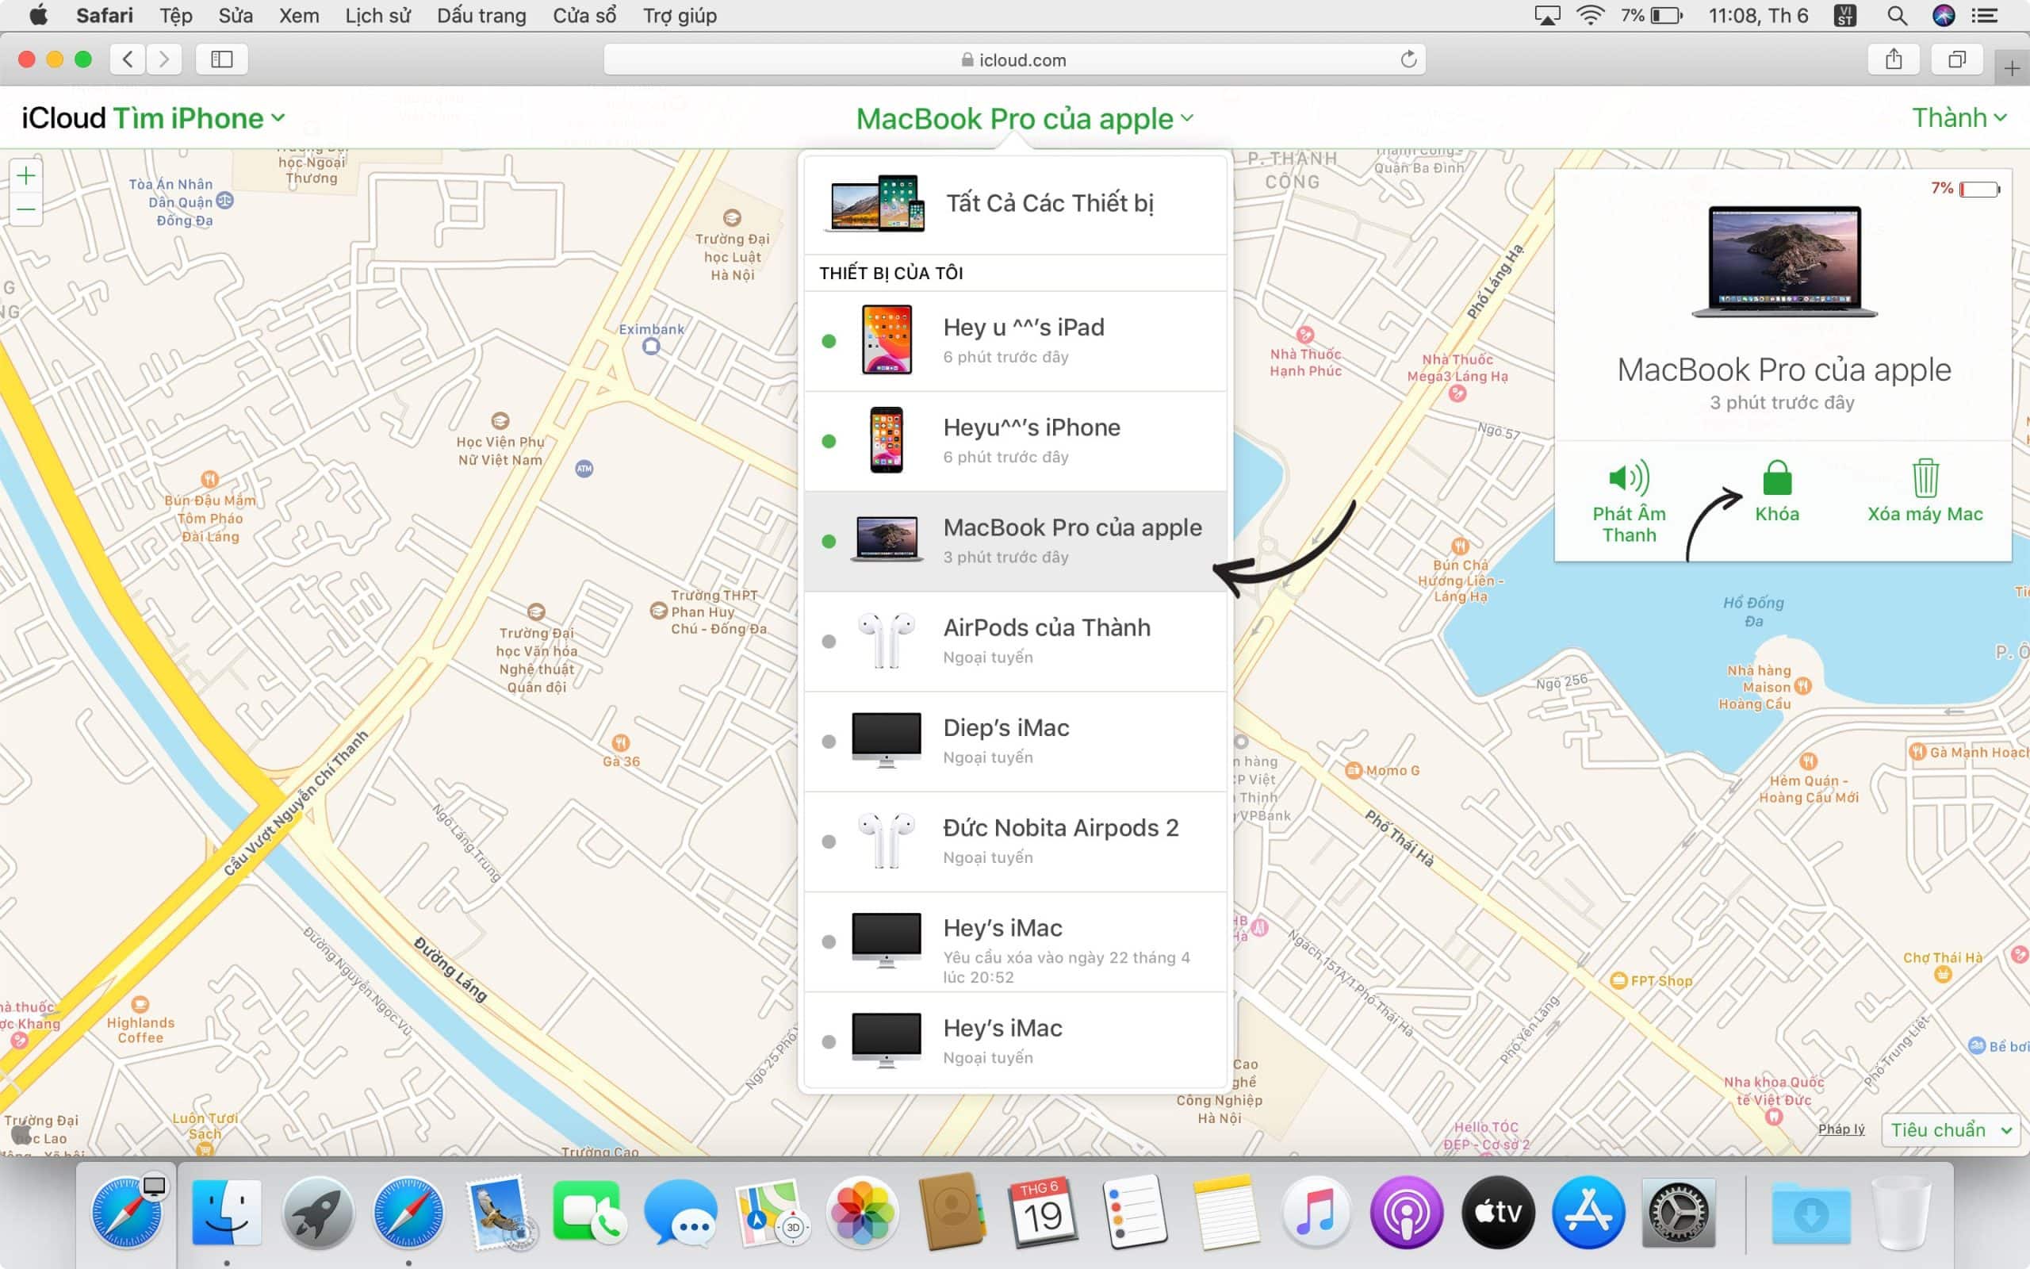Show all tabs overview button

pos(1957,59)
